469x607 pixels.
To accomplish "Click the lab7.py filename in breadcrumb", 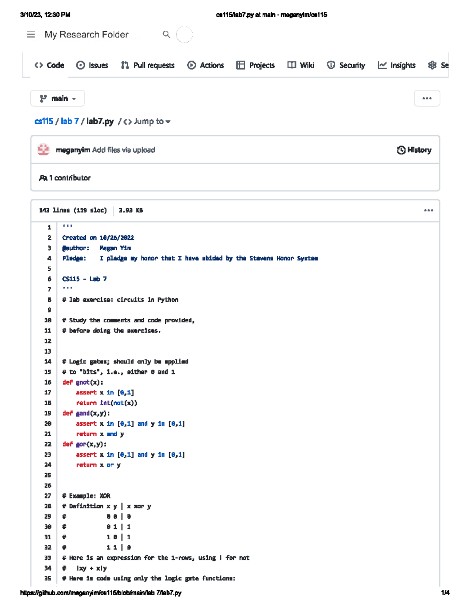I will click(x=100, y=122).
